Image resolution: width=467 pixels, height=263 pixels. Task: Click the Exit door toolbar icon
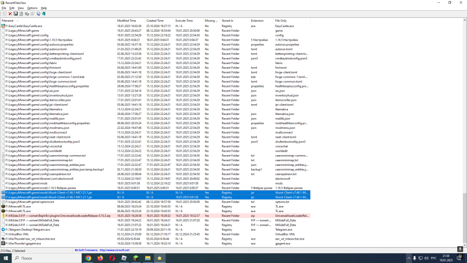[43, 14]
